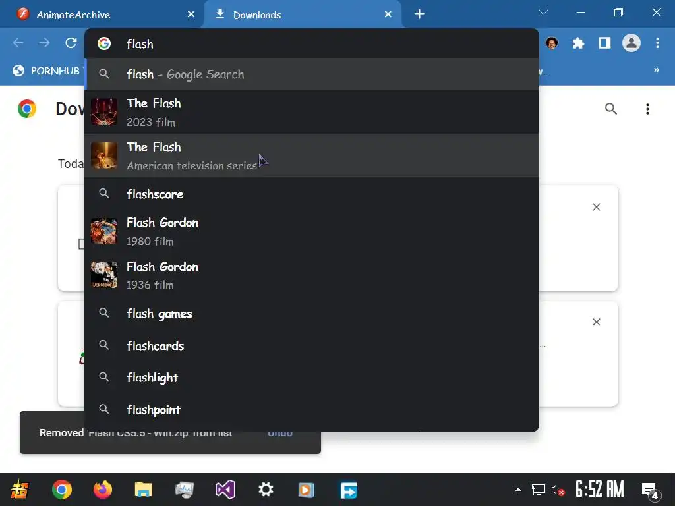This screenshot has width=675, height=506.
Task: Launch Firefox from the taskbar
Action: click(102, 490)
